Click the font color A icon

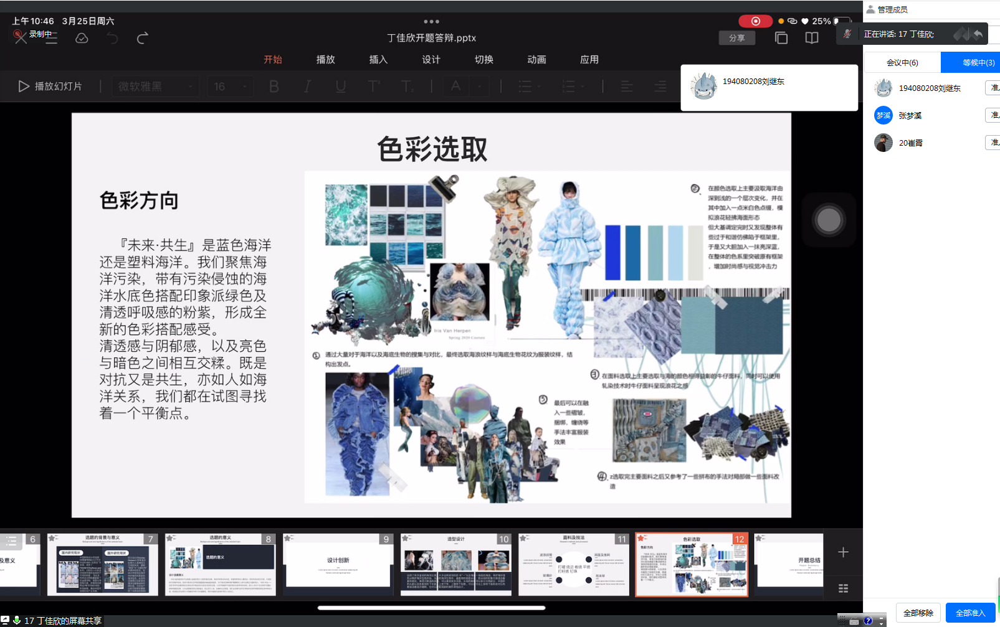tap(455, 87)
